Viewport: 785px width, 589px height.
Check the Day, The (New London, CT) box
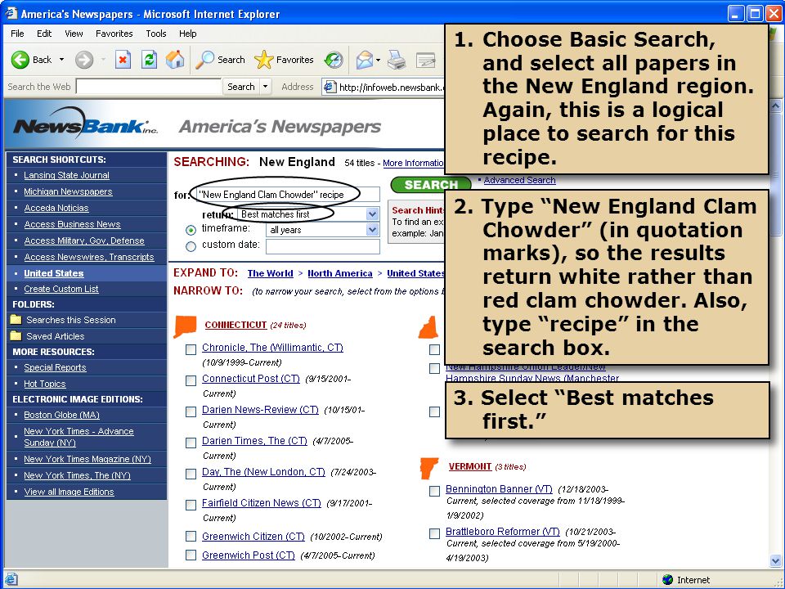pos(191,474)
